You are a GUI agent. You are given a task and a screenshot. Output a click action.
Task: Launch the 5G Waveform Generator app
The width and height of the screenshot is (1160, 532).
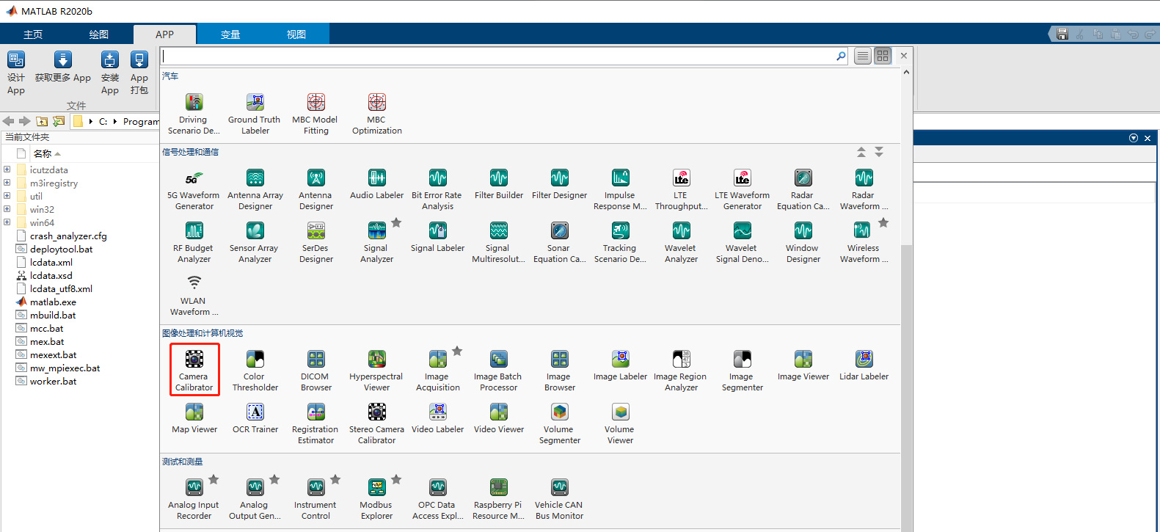pos(194,189)
